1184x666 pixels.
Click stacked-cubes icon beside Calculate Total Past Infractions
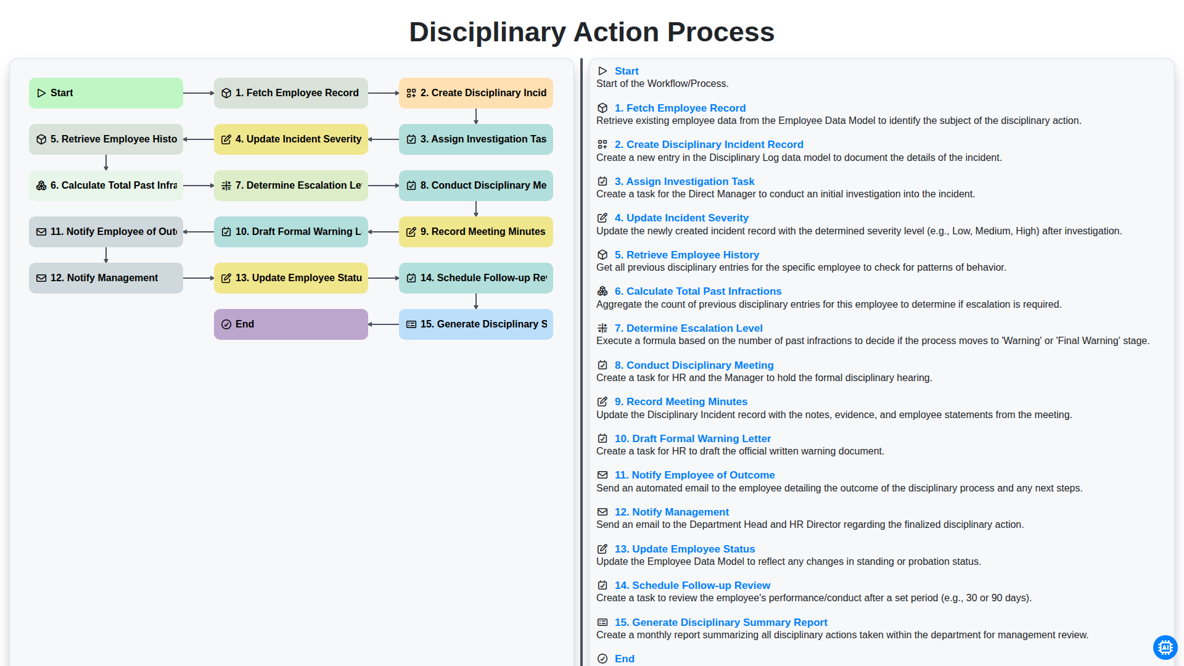[602, 291]
